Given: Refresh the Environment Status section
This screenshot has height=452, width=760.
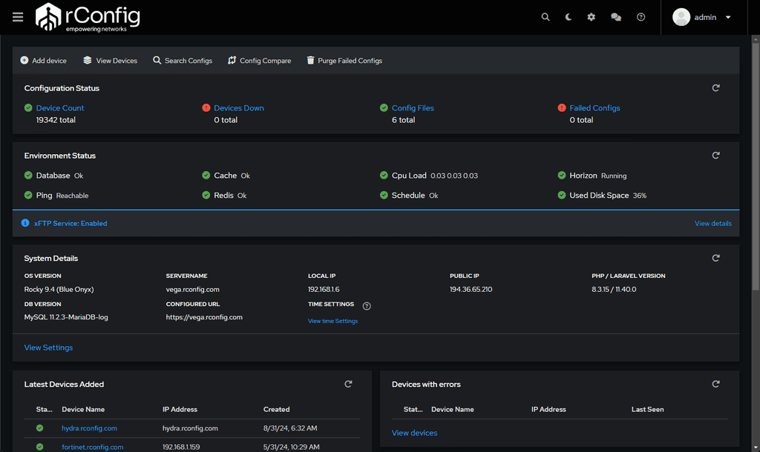Looking at the screenshot, I should pyautogui.click(x=715, y=155).
